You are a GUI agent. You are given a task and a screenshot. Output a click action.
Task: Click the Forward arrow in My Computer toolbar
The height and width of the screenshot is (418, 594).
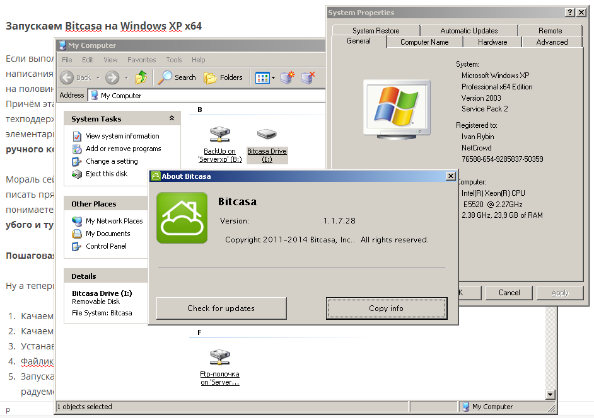coord(112,77)
